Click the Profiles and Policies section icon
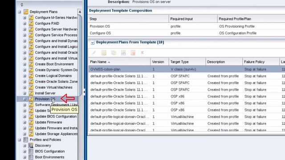The image size is (285, 160). [x=26, y=140]
